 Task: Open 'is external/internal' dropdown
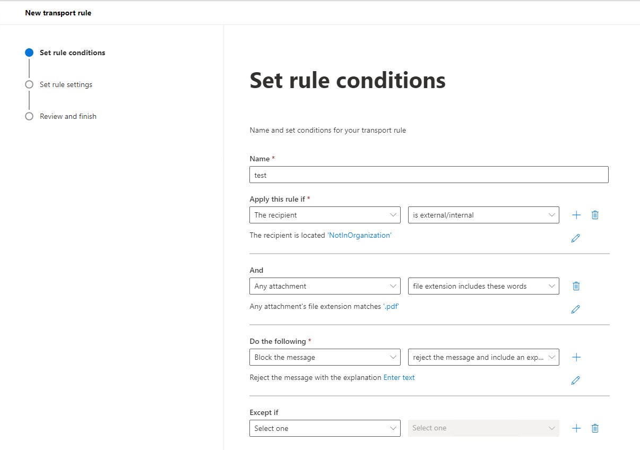[x=483, y=215]
